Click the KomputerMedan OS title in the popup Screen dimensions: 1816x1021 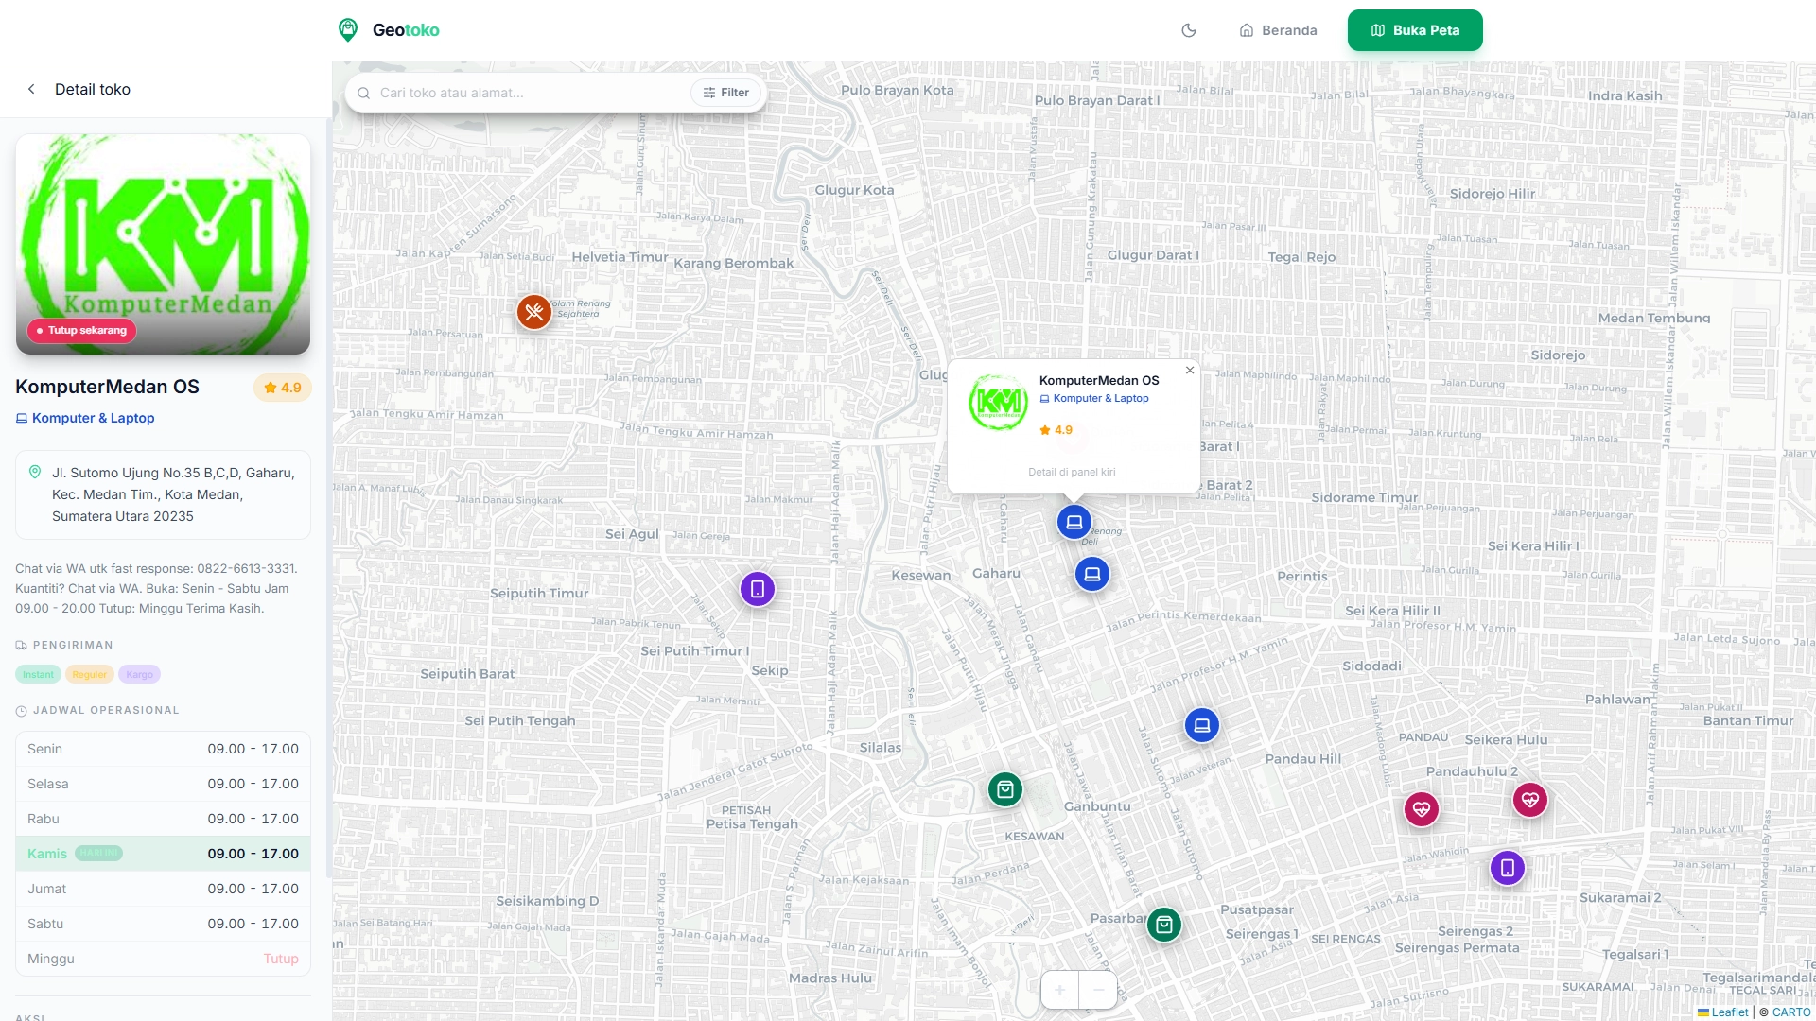click(1099, 380)
